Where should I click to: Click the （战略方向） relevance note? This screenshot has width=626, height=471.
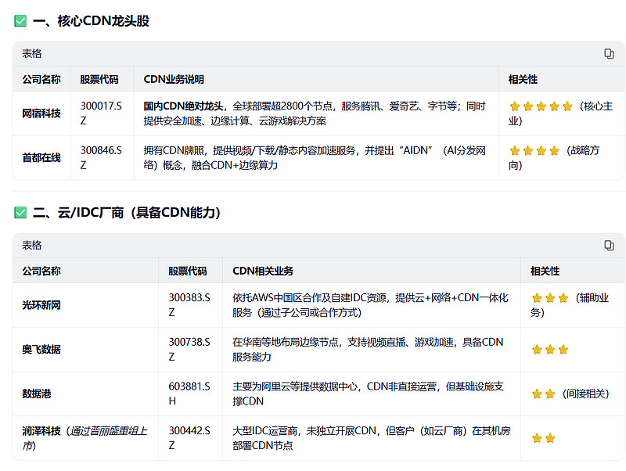(554, 158)
